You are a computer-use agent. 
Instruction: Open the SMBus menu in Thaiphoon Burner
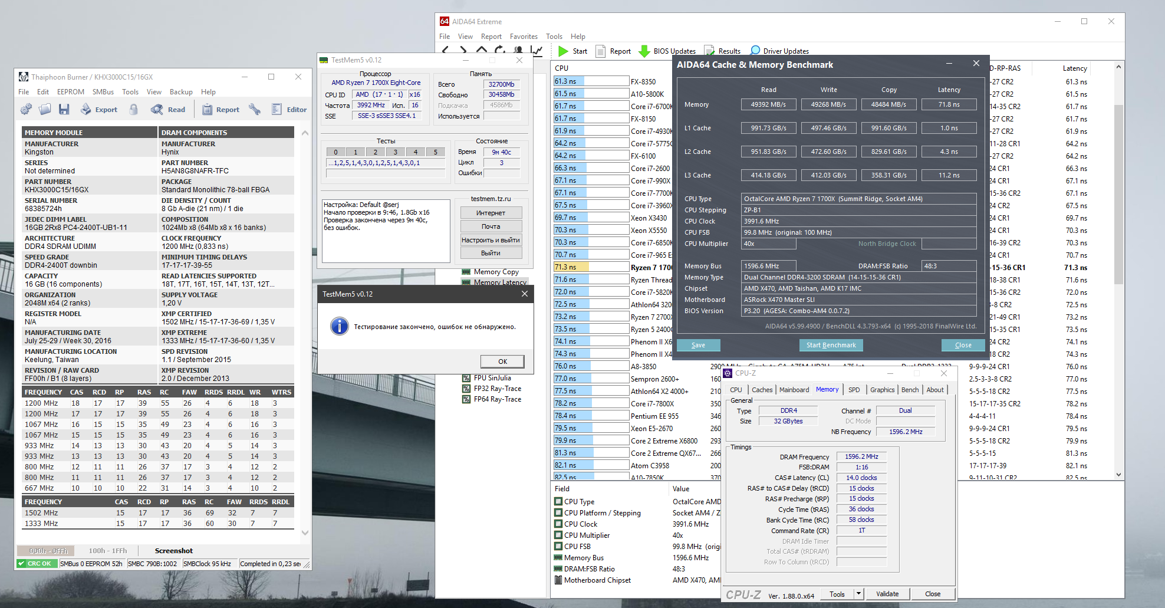coord(103,92)
